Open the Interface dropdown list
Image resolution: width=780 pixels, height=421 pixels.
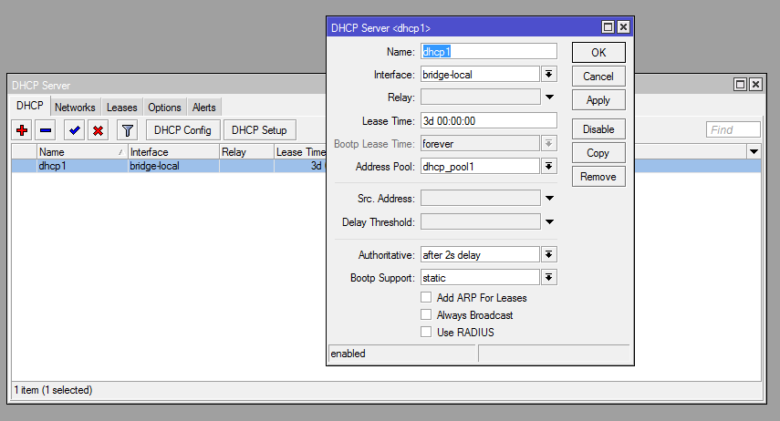click(548, 75)
